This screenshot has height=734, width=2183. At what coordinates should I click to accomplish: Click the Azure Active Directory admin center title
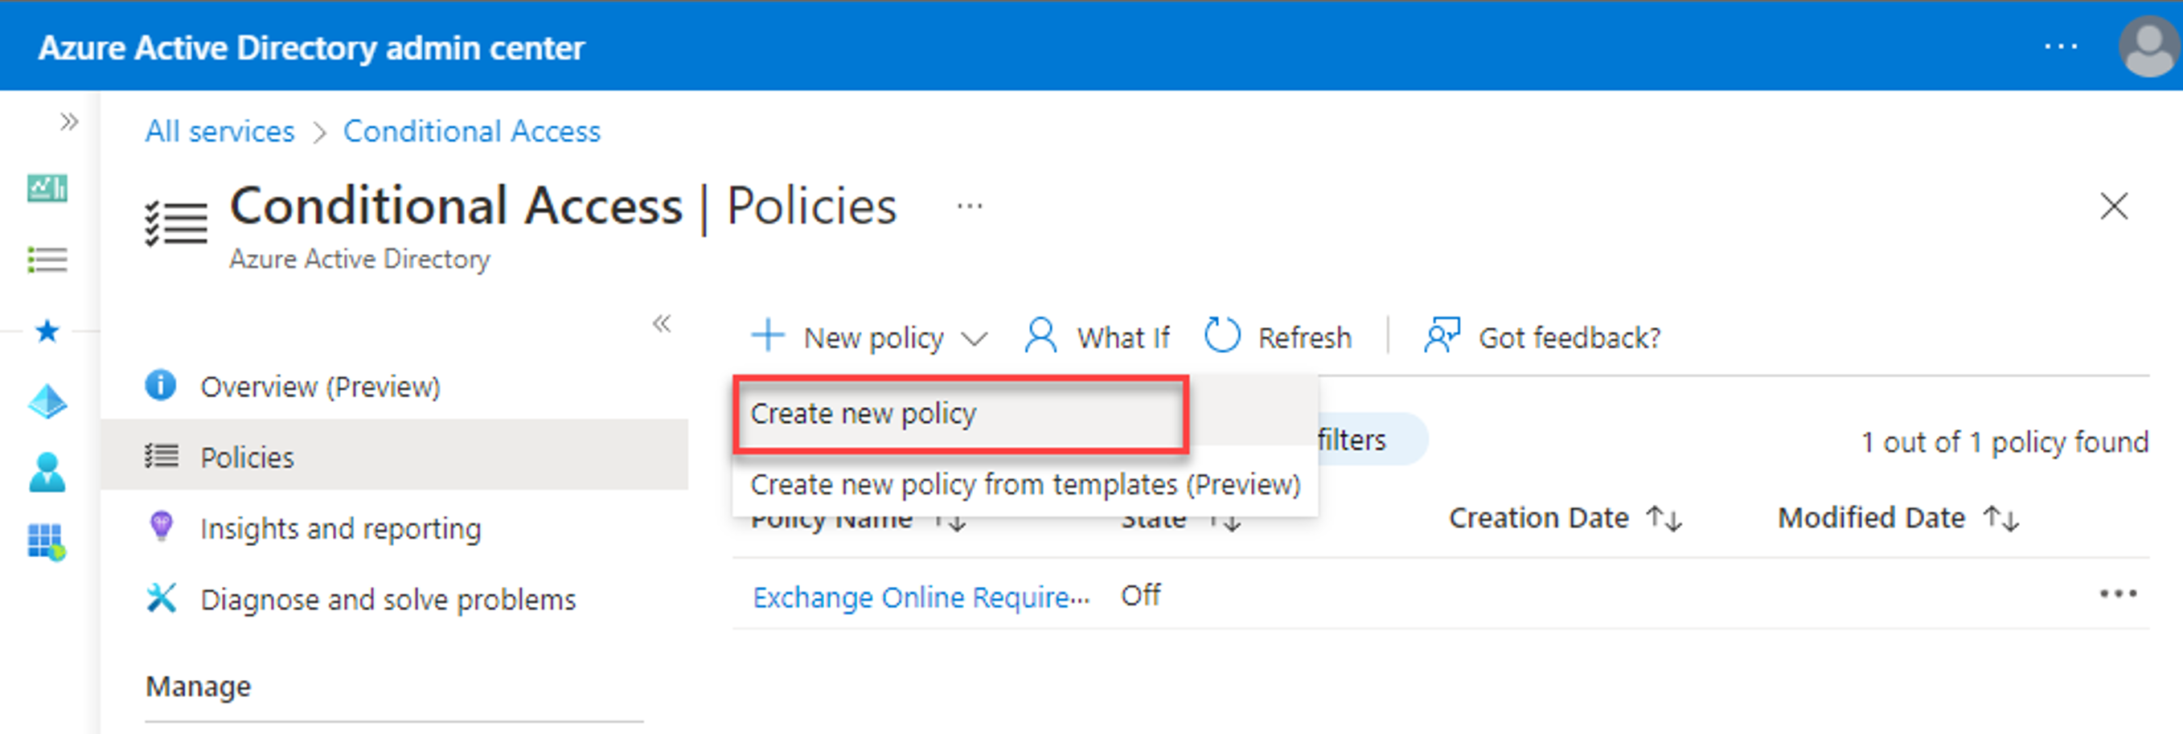point(312,48)
